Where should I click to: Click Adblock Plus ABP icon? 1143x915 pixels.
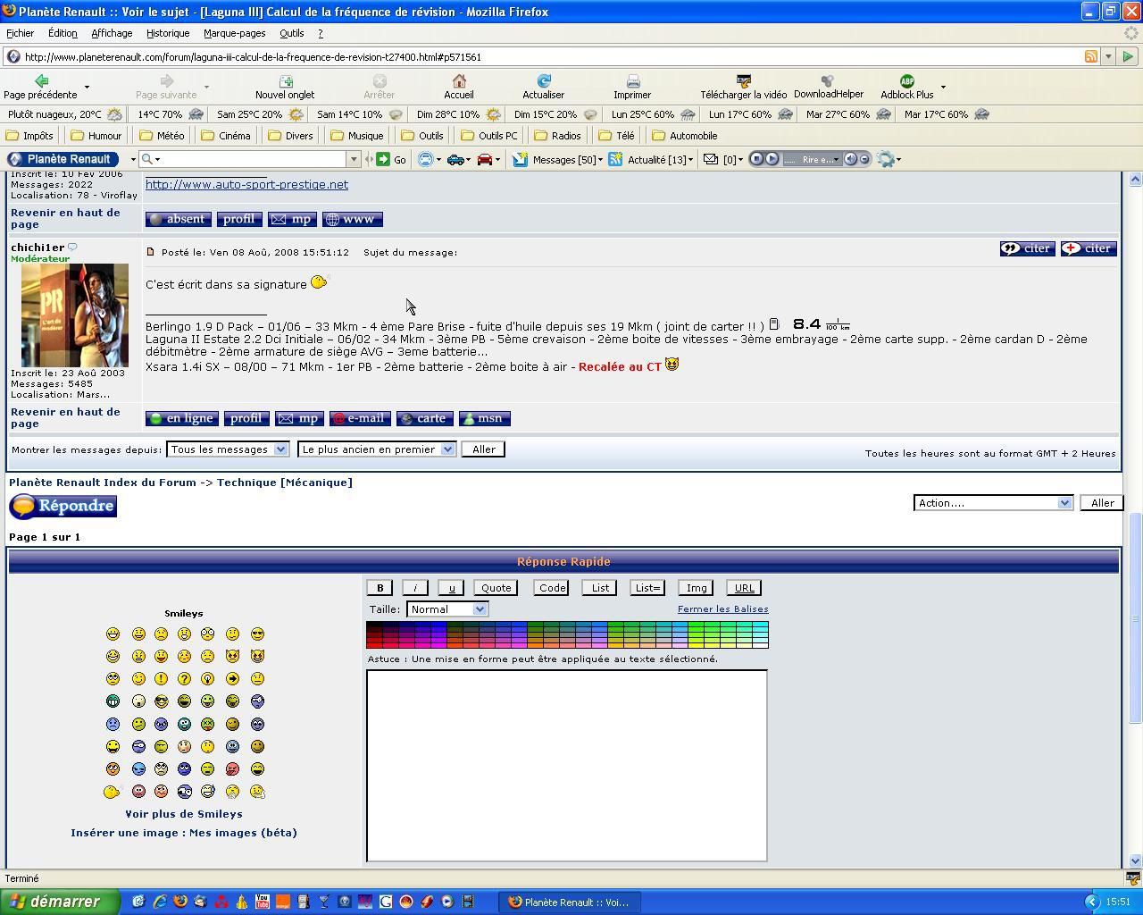click(906, 81)
